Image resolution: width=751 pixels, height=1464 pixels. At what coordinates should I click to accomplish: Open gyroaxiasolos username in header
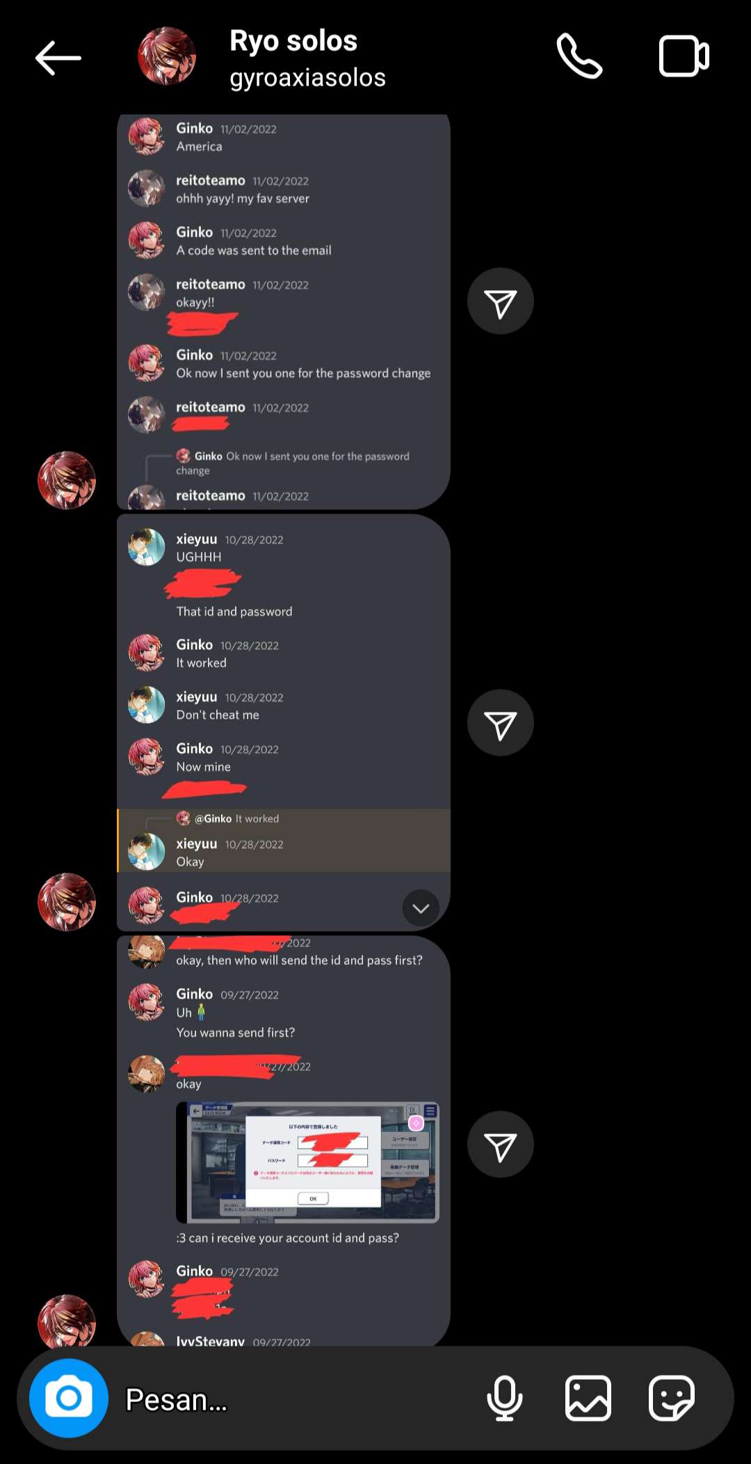click(308, 77)
